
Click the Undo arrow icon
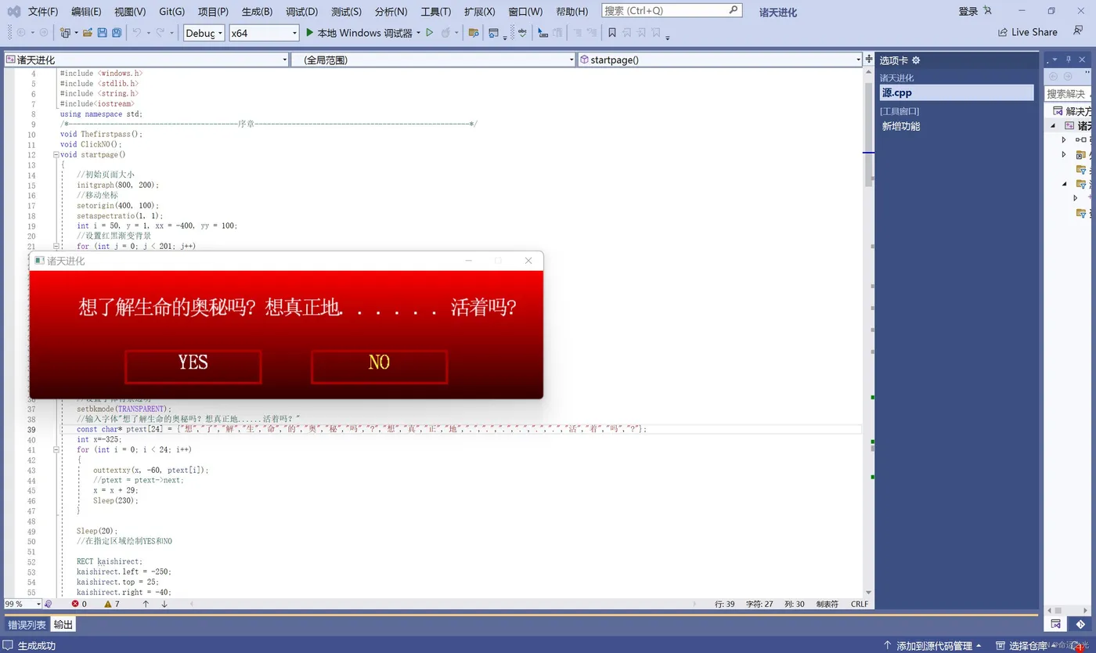136,33
